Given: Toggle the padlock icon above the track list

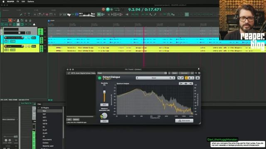Looking at the screenshot, I should click(x=26, y=20).
